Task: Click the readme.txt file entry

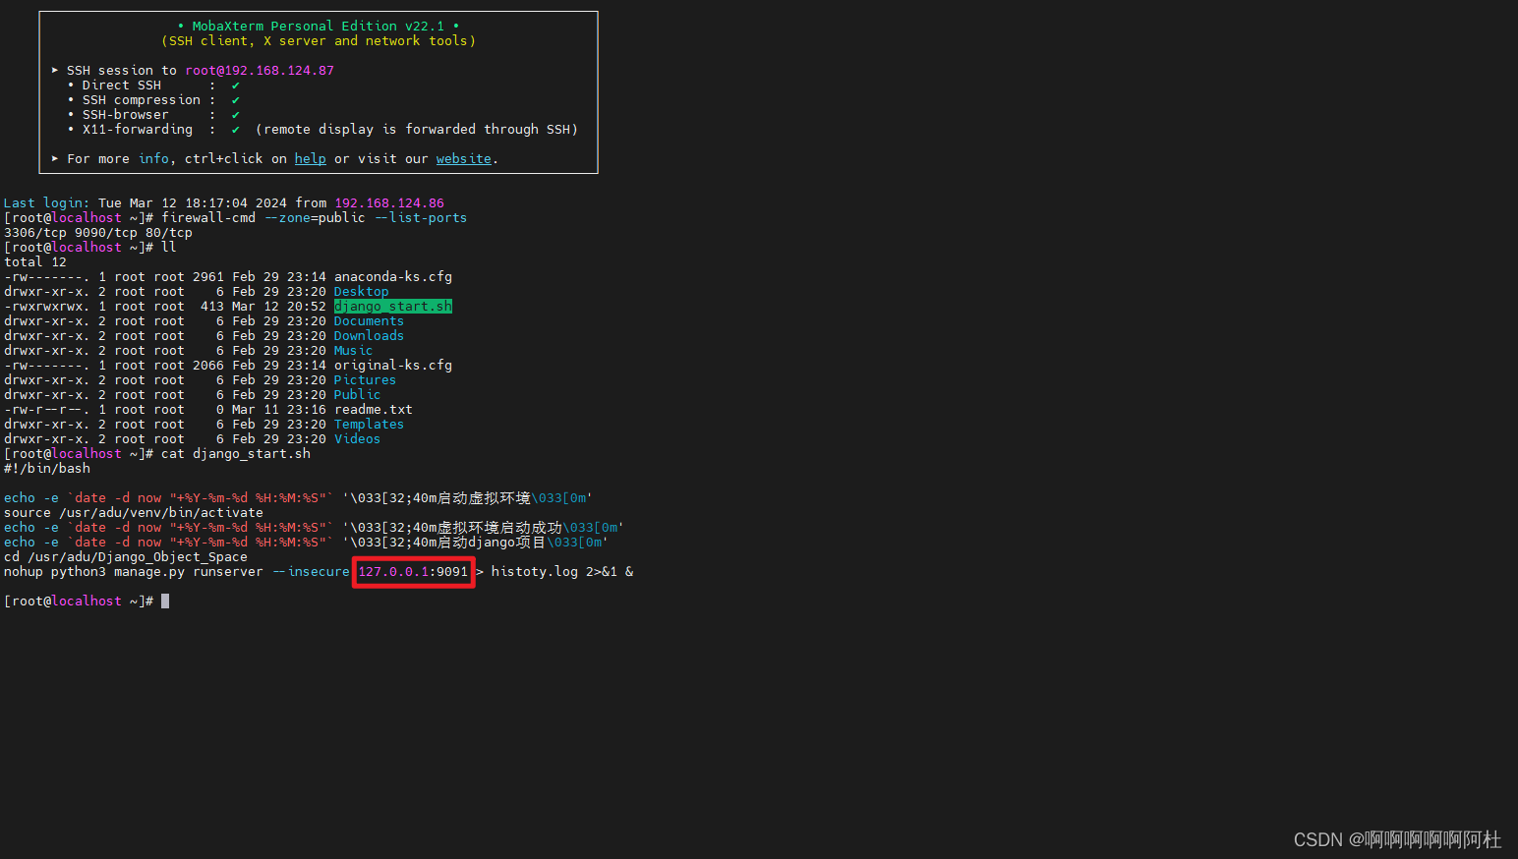Action: (x=373, y=409)
